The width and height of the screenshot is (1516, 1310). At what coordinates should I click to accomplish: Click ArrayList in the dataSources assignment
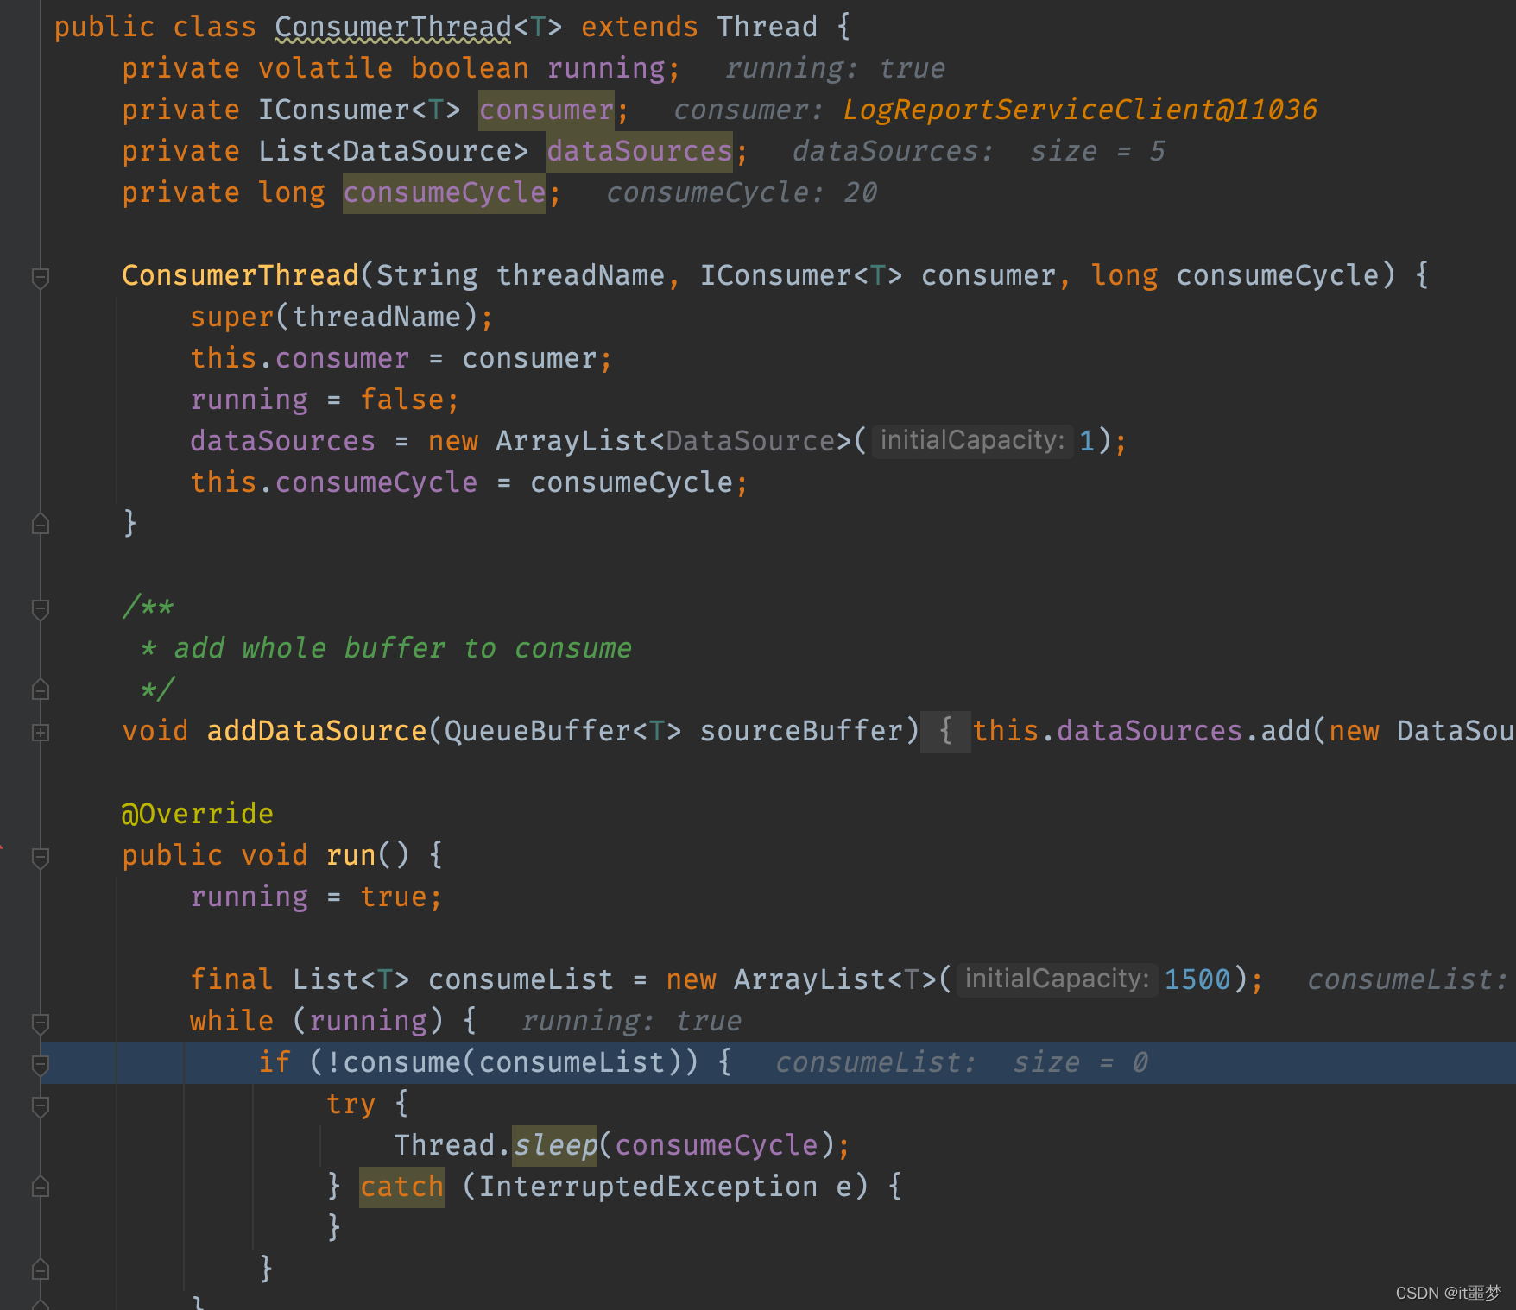pos(571,441)
